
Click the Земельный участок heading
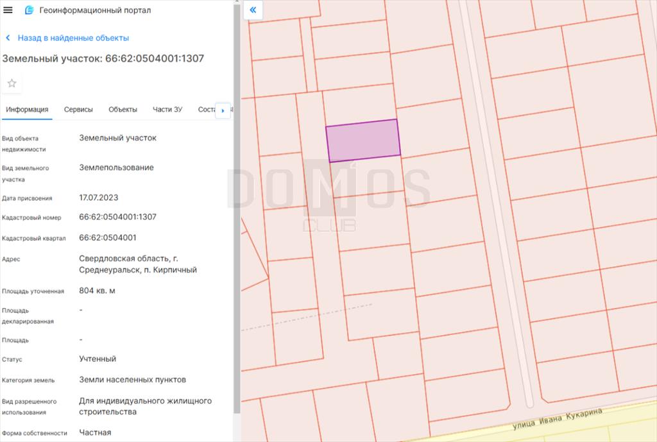(103, 58)
